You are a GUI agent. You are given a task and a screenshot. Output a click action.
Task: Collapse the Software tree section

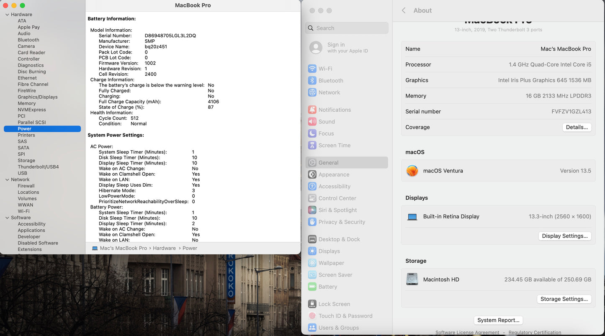pyautogui.click(x=7, y=218)
